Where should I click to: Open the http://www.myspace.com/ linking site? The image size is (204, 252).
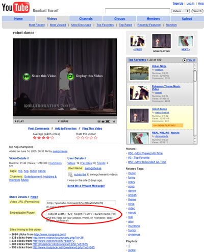[50, 234]
